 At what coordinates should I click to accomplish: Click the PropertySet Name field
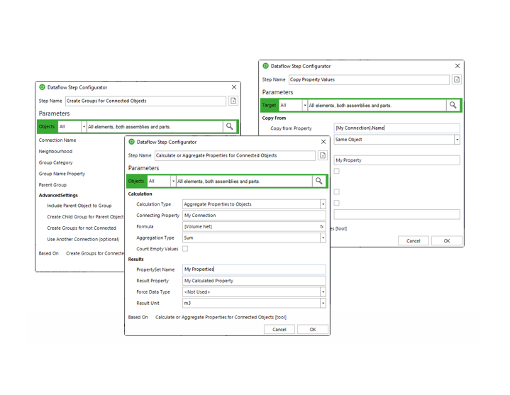point(254,269)
